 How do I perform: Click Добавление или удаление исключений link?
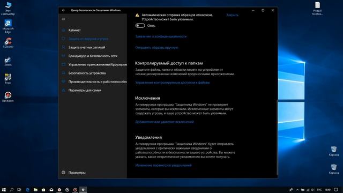pyautogui.click(x=165, y=122)
